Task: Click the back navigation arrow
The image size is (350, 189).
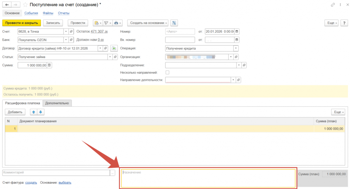Action: pyautogui.click(x=7, y=5)
